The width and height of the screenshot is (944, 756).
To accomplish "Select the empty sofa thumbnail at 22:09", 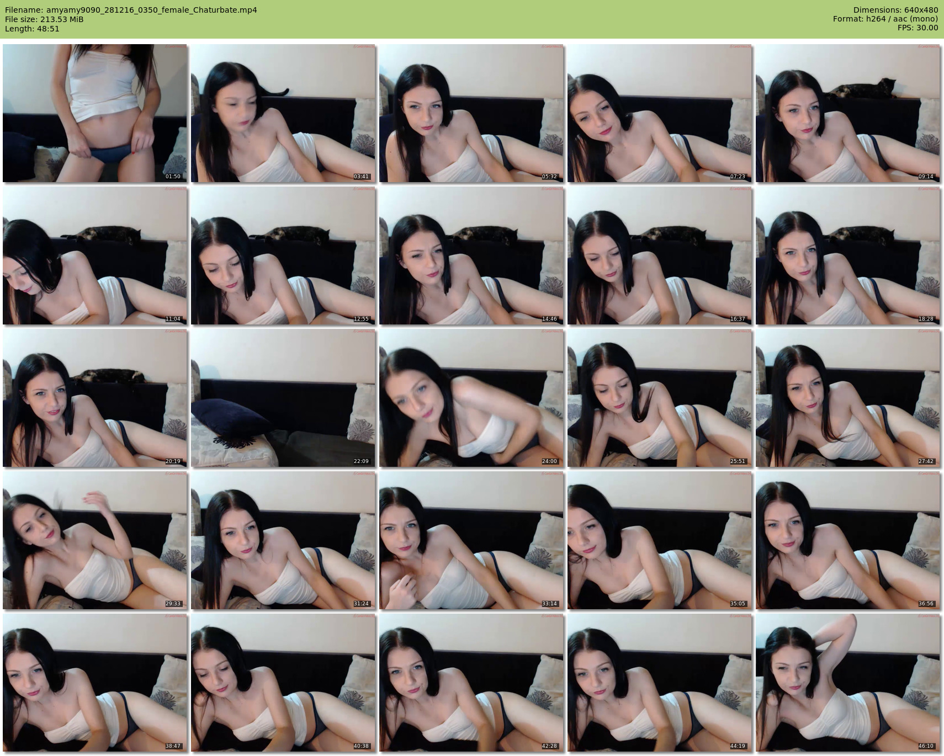I will click(283, 398).
